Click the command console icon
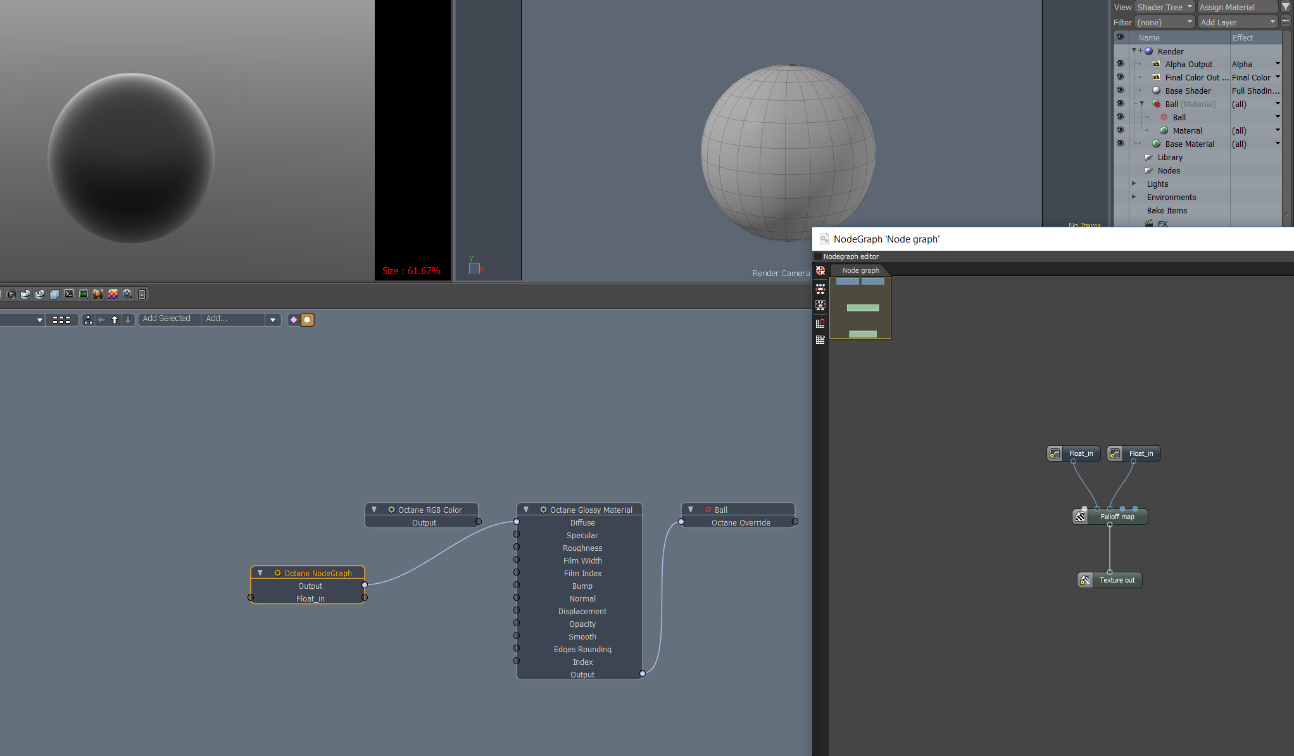 coord(69,294)
